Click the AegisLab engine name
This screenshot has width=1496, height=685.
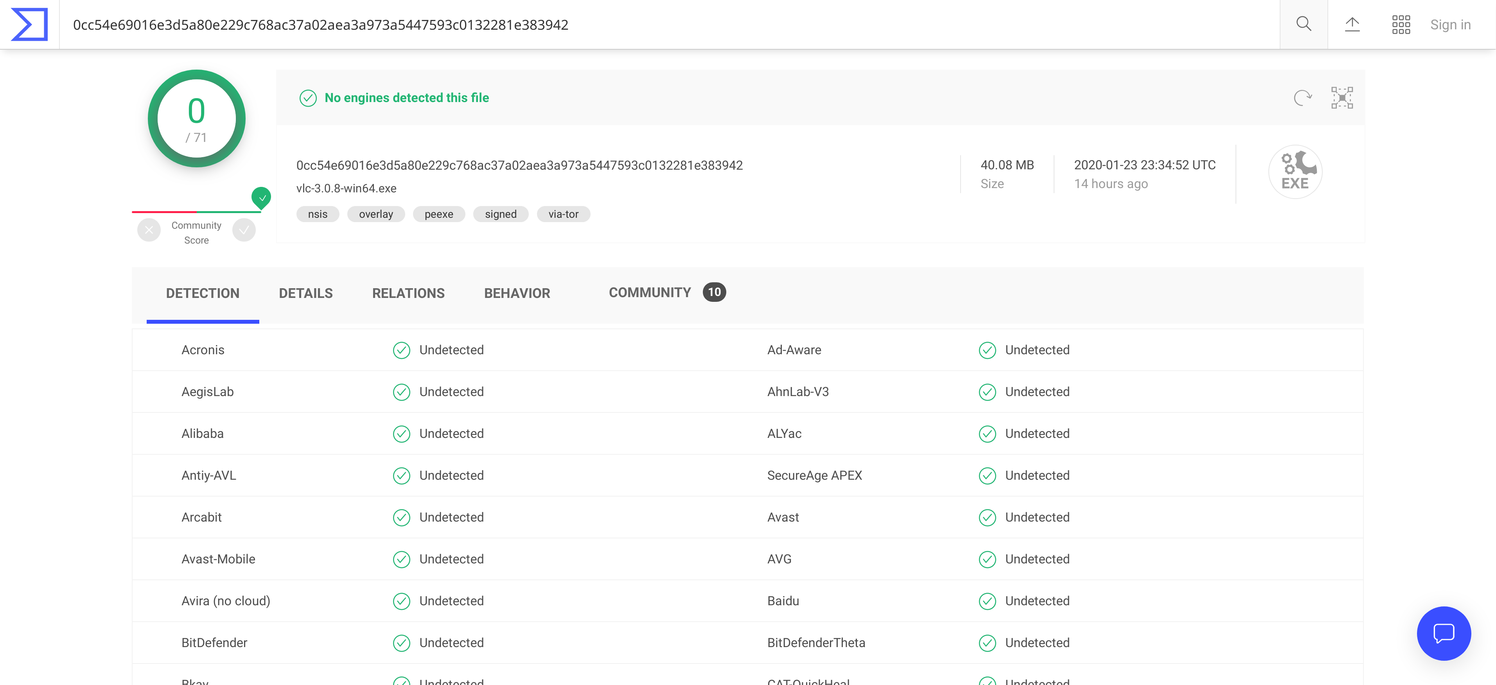[207, 392]
